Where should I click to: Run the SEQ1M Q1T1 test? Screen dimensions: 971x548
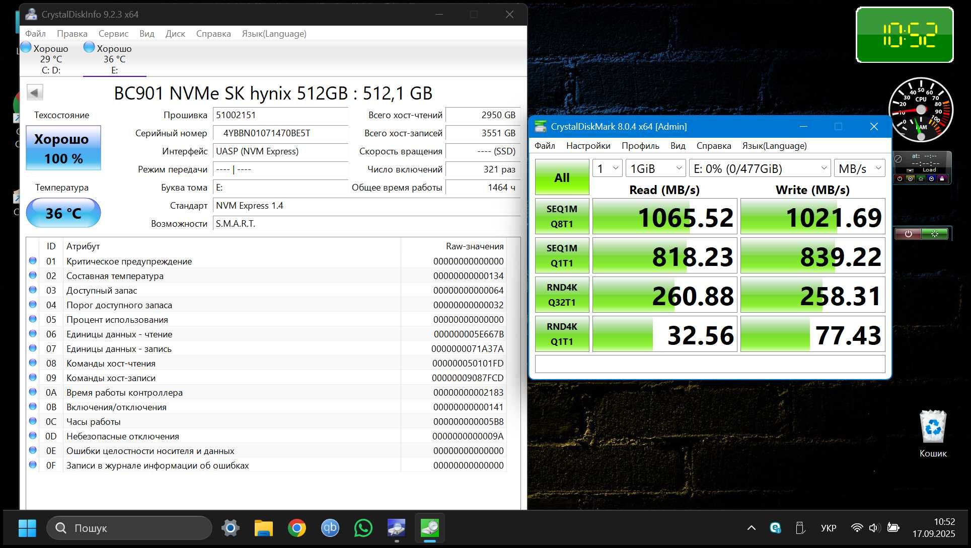562,255
